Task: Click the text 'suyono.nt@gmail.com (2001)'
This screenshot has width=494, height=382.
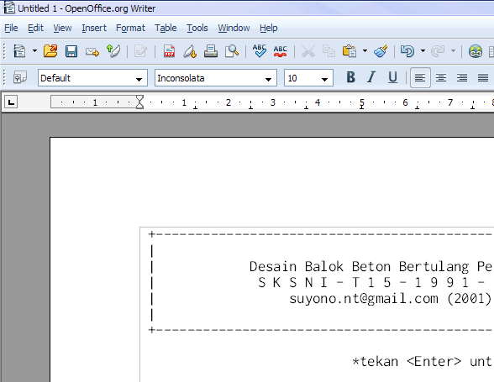Action: [391, 299]
